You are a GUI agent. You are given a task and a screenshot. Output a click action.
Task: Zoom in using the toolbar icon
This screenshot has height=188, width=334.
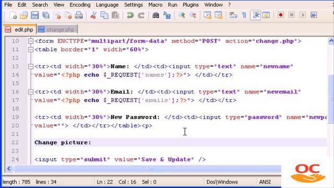coord(182,15)
